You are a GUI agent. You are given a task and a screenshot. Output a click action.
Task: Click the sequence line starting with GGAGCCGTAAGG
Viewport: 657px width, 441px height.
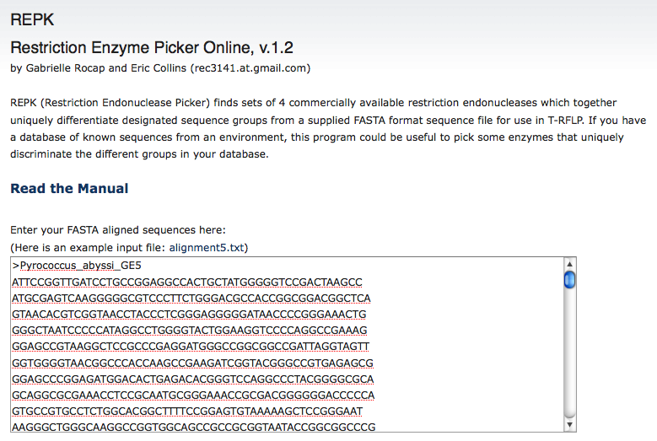[x=191, y=347]
